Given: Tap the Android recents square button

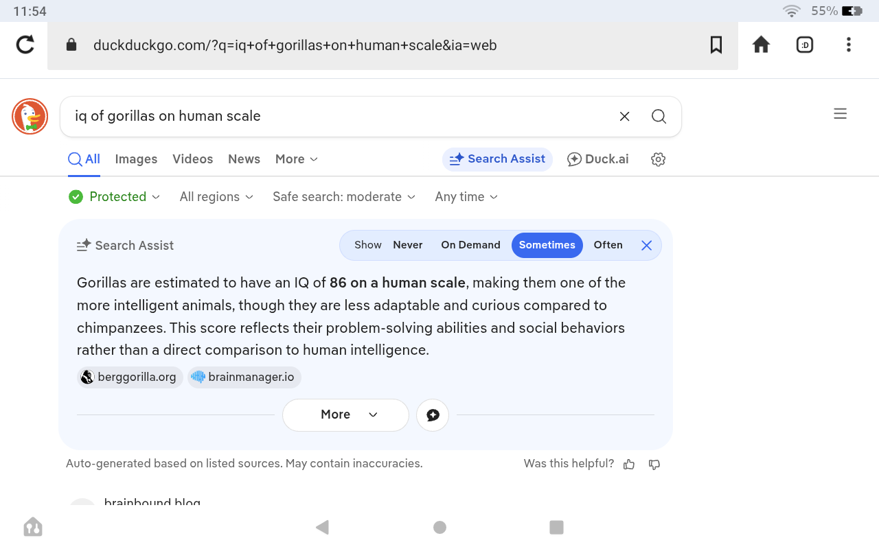Looking at the screenshot, I should click(x=557, y=527).
